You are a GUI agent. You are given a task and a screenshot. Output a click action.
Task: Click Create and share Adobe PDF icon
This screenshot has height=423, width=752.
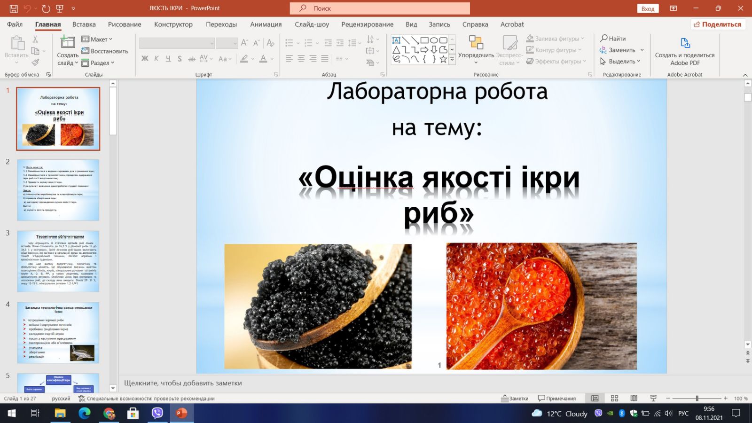(x=685, y=44)
